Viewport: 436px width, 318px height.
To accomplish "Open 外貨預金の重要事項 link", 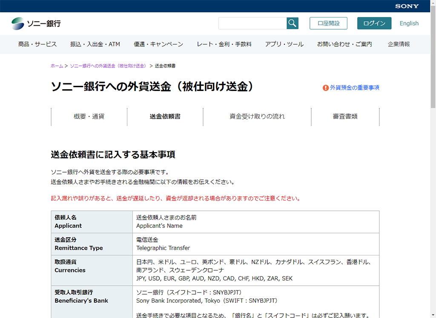I will 355,88.
